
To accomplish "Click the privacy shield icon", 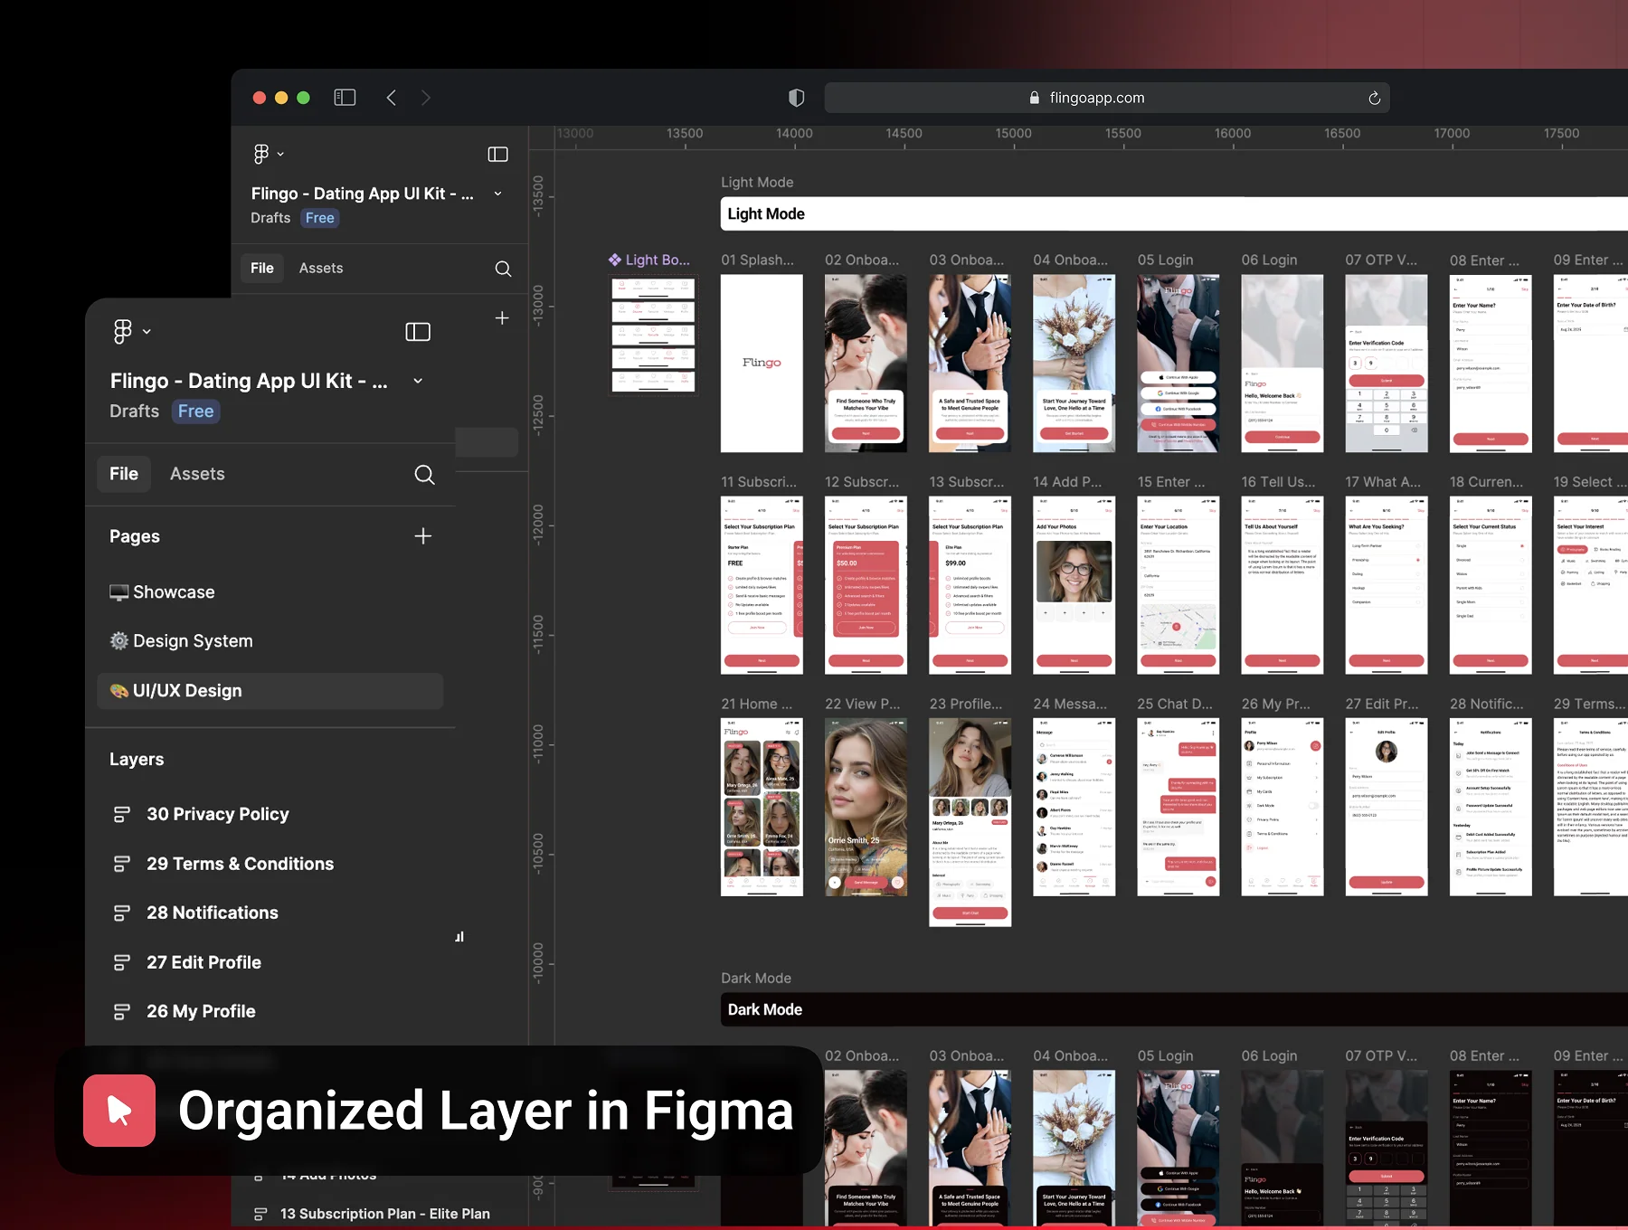I will click(796, 98).
